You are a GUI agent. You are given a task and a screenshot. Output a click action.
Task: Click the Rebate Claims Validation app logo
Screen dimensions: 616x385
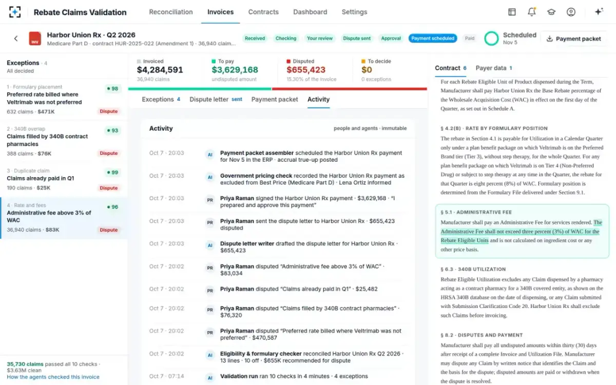click(15, 12)
